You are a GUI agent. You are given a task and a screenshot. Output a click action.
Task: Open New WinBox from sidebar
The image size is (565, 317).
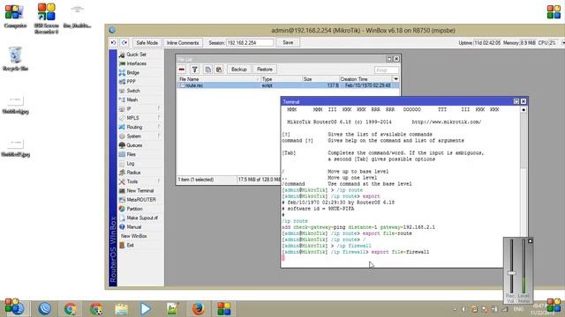point(133,236)
